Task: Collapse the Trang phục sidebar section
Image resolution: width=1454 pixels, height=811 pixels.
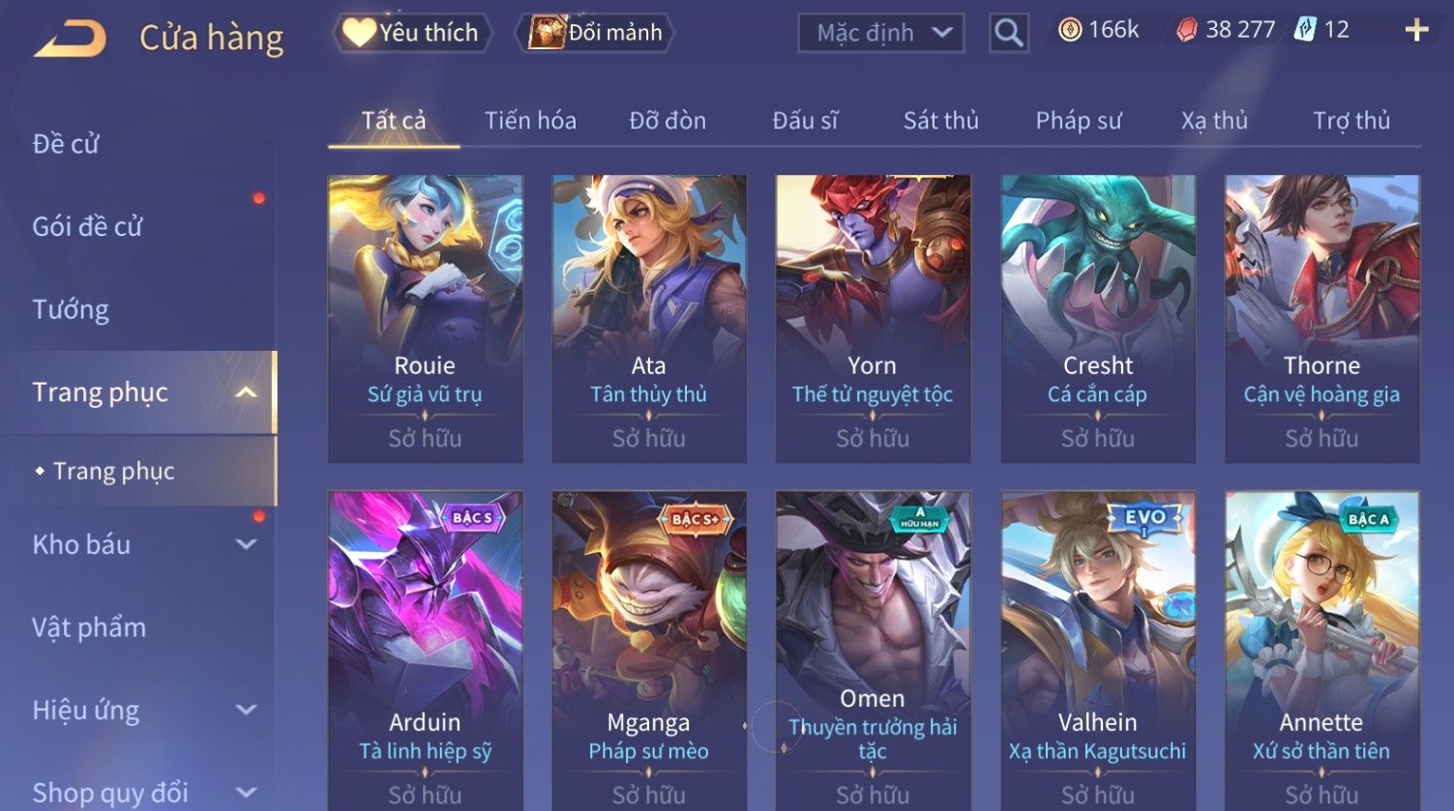Action: (246, 391)
